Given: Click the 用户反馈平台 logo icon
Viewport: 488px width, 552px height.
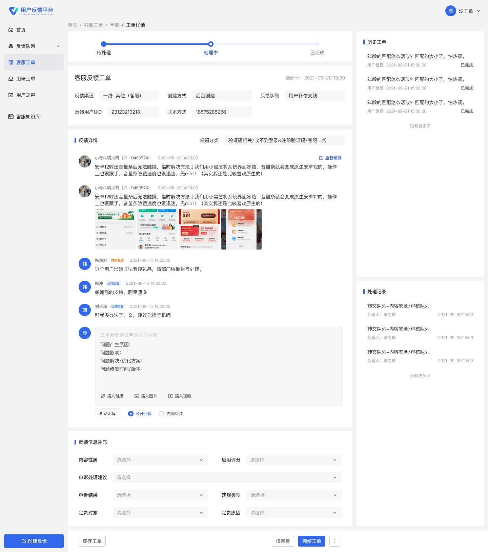Looking at the screenshot, I should coord(13,11).
